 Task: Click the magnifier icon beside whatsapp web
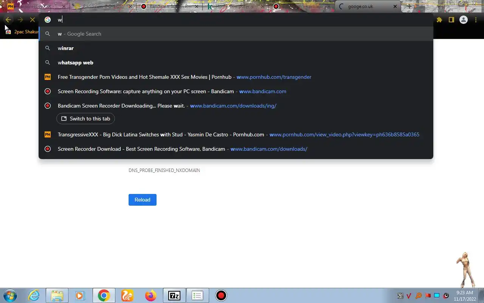[x=48, y=62]
